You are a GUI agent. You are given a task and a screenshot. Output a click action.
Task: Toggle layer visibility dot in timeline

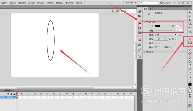point(8,97)
